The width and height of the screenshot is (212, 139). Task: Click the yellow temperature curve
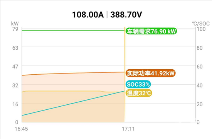(x=62, y=91)
